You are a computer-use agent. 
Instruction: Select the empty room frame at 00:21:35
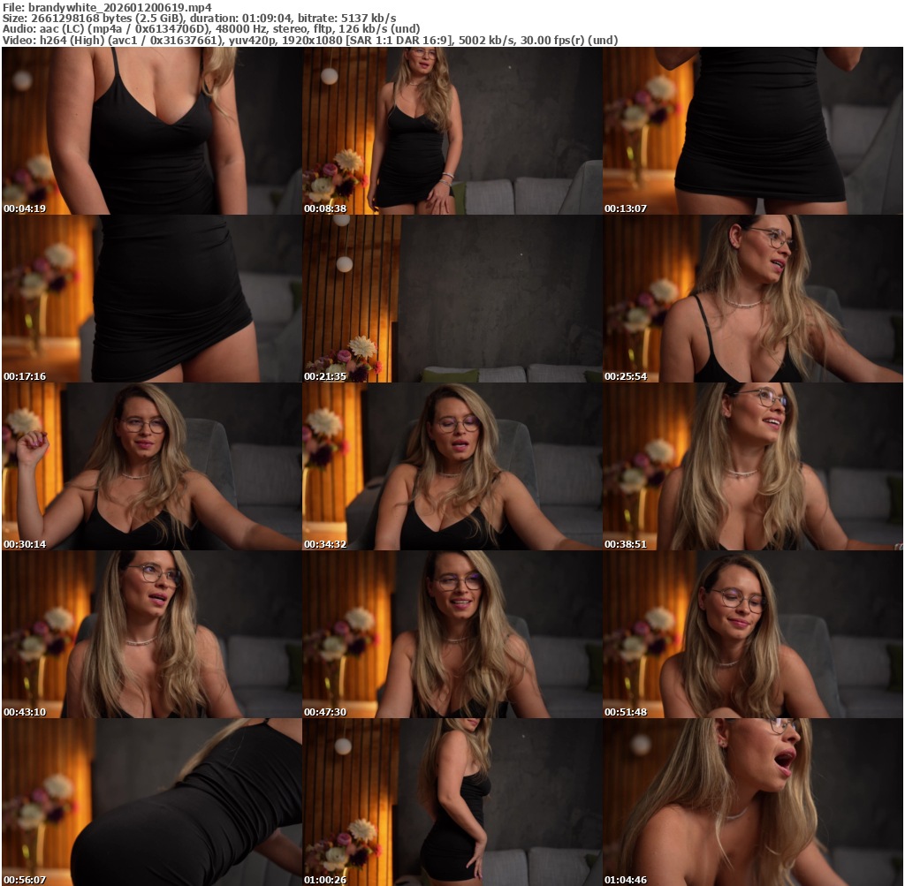coord(452,299)
